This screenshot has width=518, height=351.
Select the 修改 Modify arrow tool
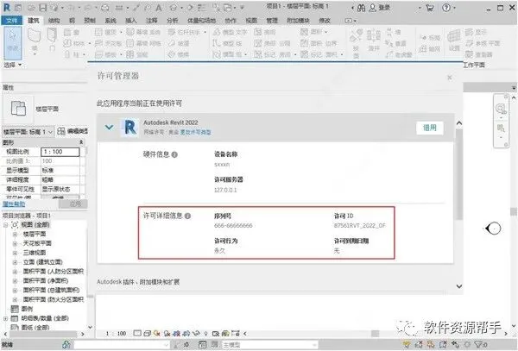13,43
